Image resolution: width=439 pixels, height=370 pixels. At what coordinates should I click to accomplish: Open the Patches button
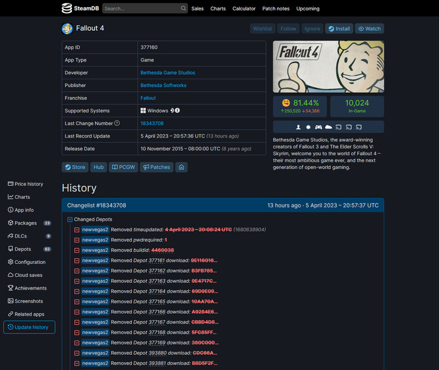click(x=157, y=167)
